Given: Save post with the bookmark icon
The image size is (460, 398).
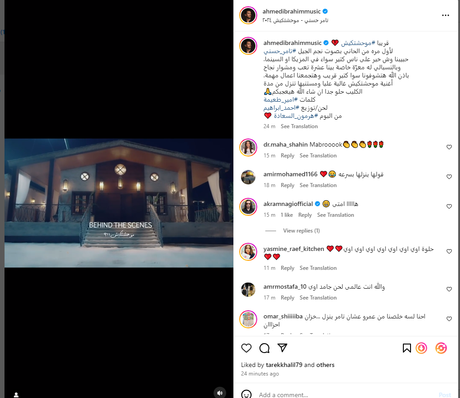Looking at the screenshot, I should pos(406,348).
